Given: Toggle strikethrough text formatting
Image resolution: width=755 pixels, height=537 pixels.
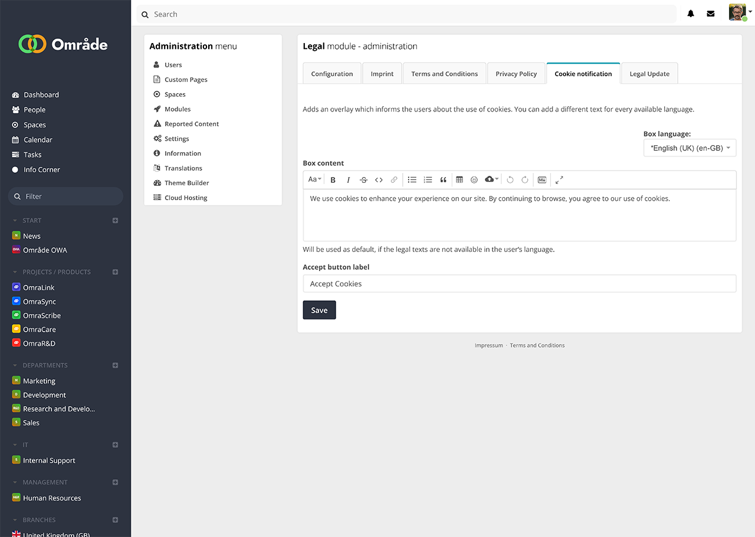Looking at the screenshot, I should (x=363, y=180).
